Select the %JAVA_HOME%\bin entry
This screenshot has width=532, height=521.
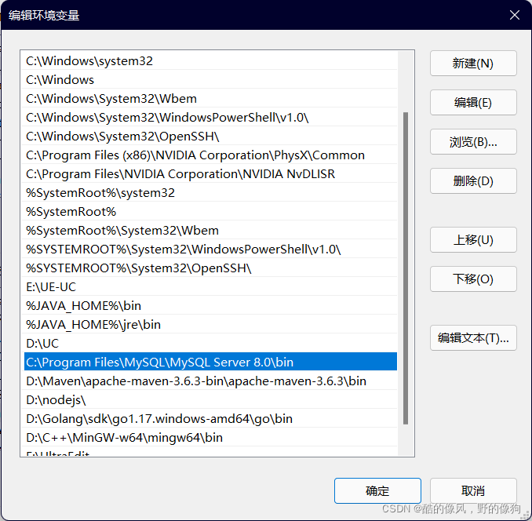point(210,305)
